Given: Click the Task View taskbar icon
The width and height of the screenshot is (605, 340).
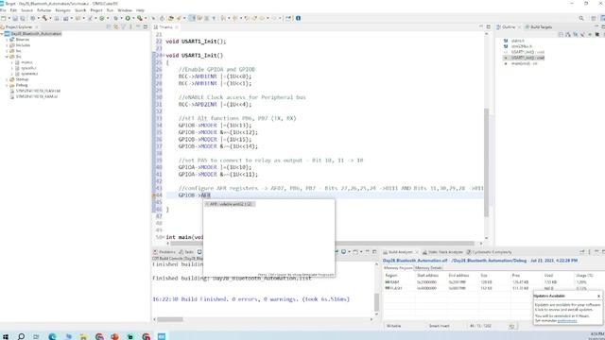Looking at the screenshot, I should coord(36,336).
